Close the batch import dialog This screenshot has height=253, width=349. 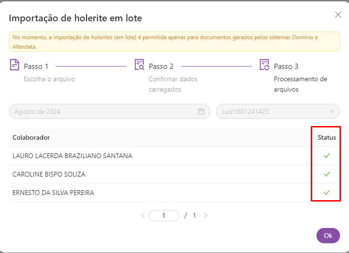coord(338,15)
